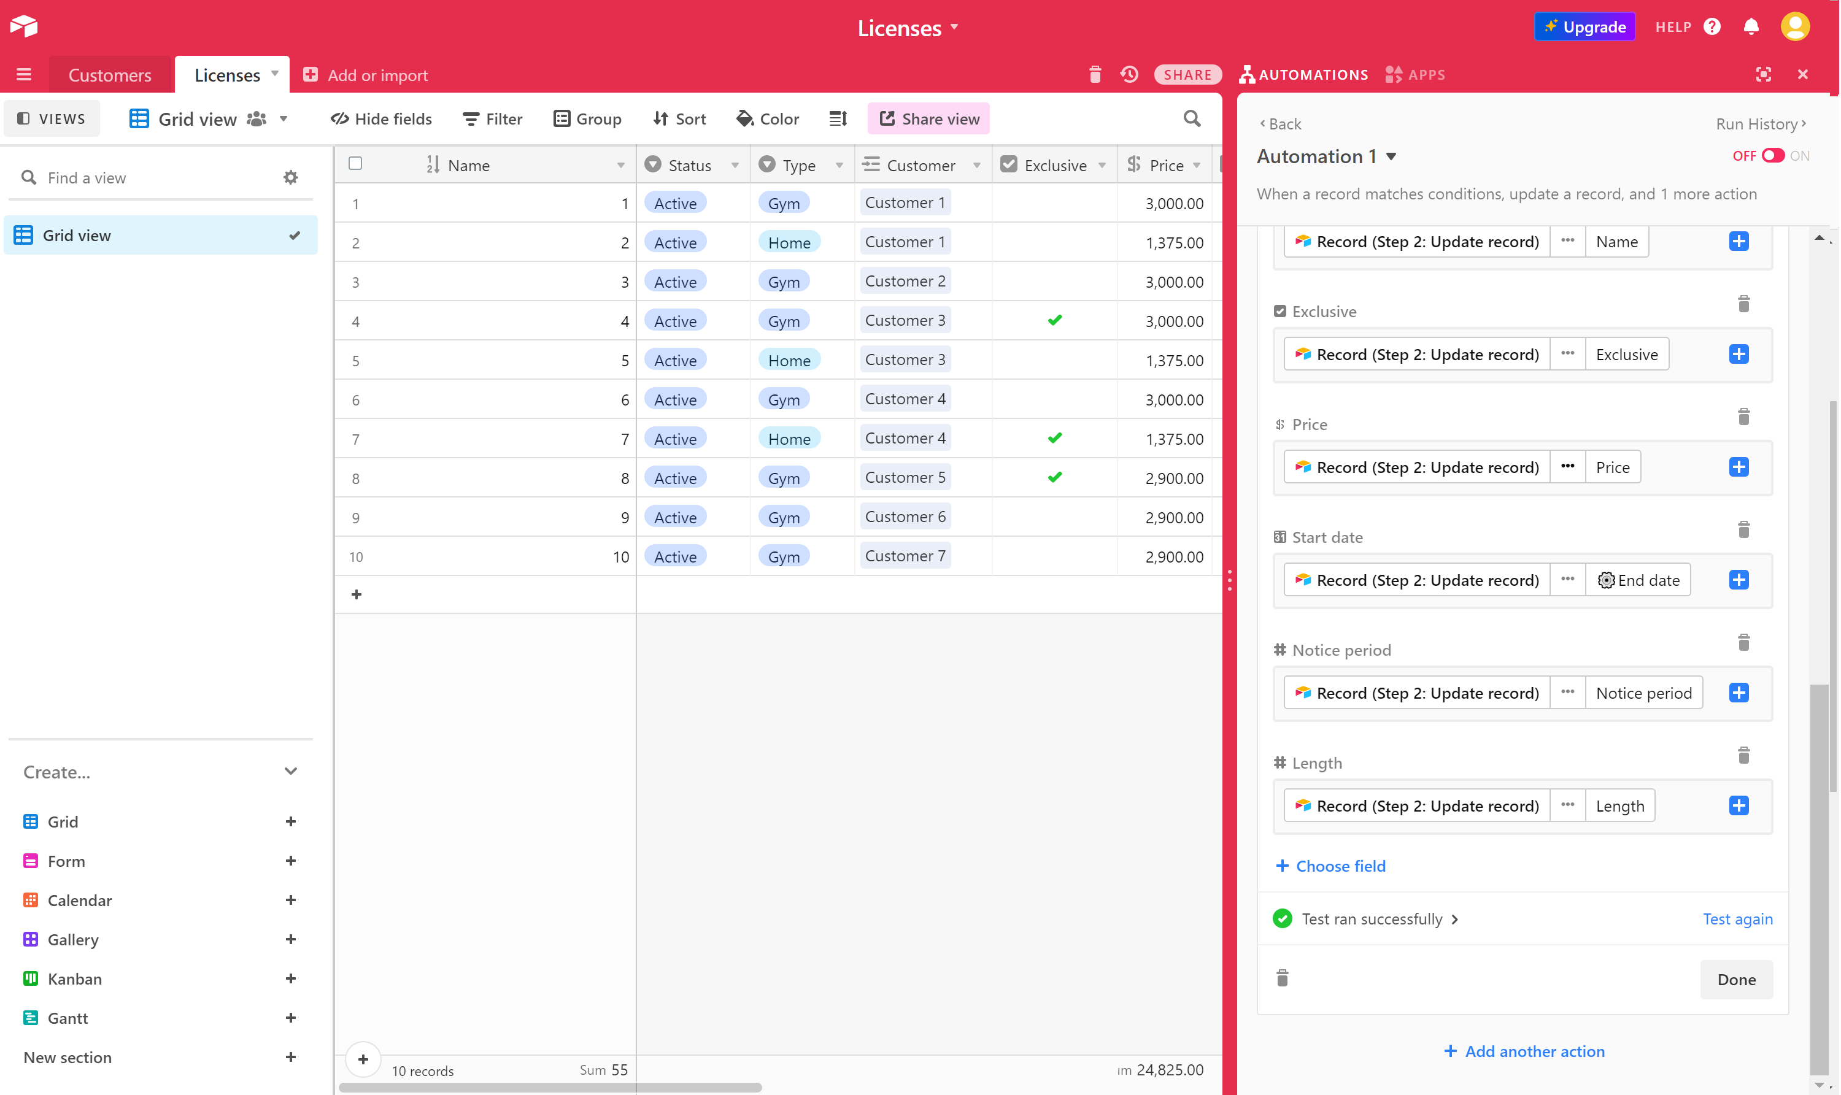Toggle Exclusive checkbox for row 8
The height and width of the screenshot is (1095, 1841).
pos(1055,477)
